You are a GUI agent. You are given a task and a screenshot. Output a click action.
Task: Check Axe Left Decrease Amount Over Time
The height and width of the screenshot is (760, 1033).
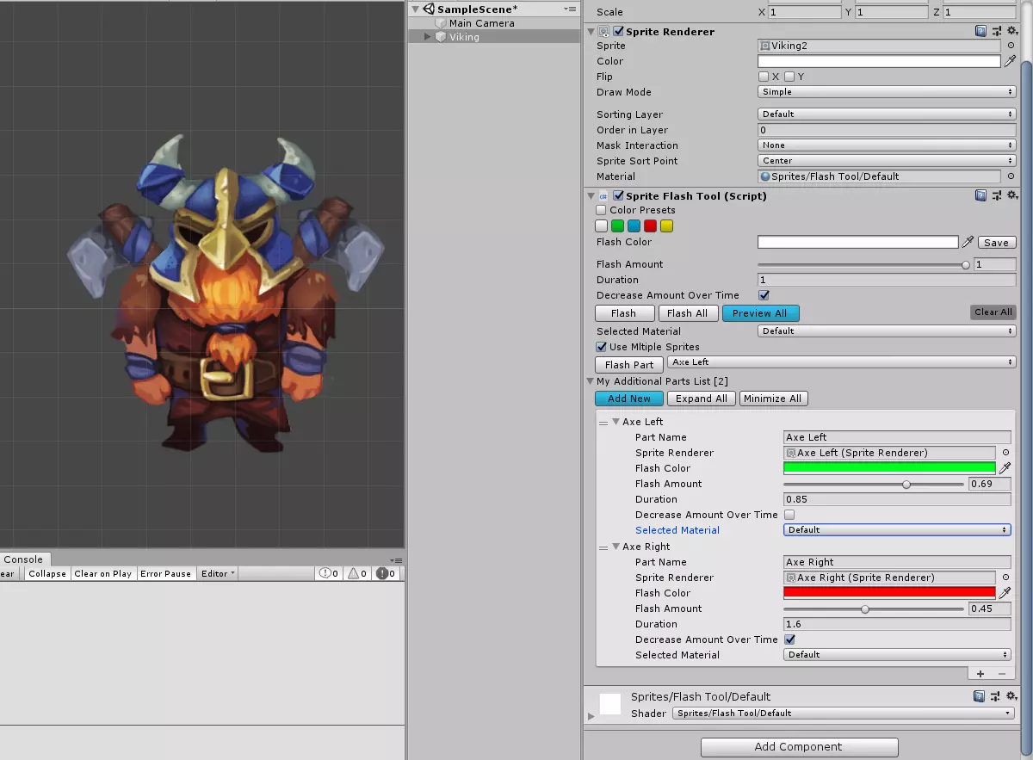pyautogui.click(x=789, y=515)
